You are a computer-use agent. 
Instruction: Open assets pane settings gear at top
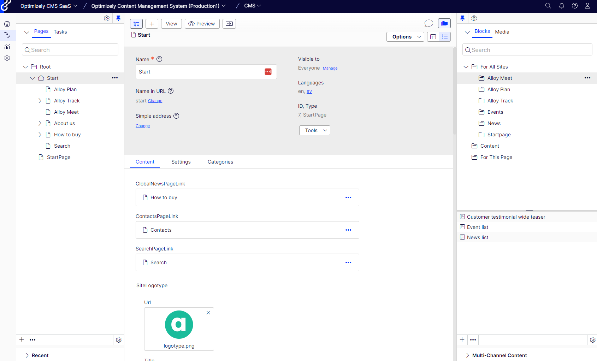point(474,18)
